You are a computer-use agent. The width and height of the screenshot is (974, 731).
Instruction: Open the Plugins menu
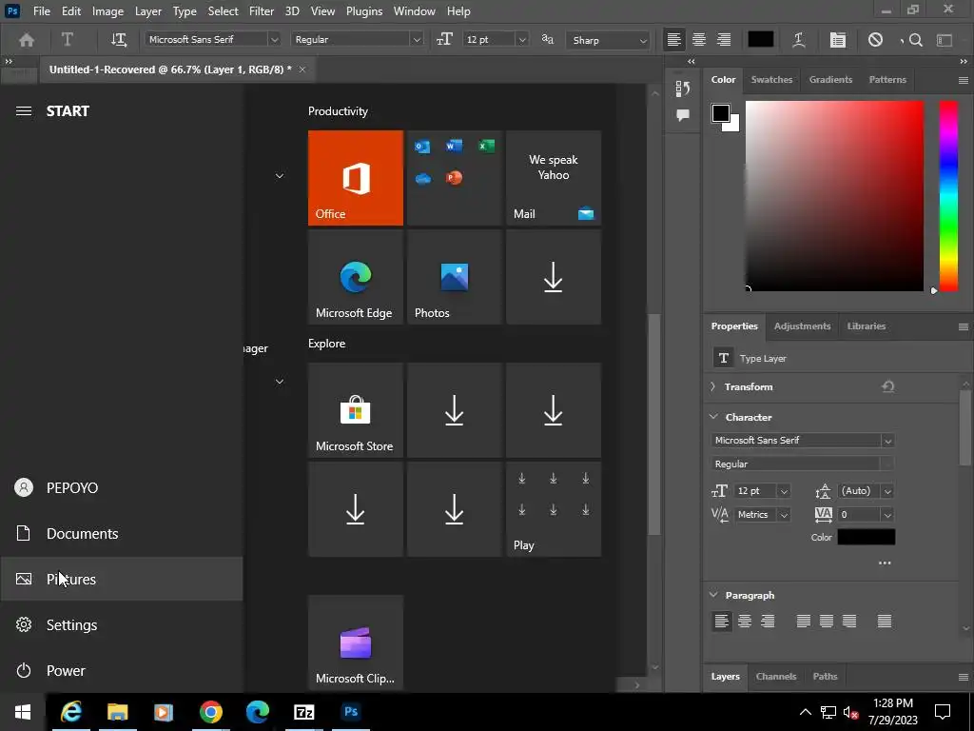pyautogui.click(x=364, y=11)
